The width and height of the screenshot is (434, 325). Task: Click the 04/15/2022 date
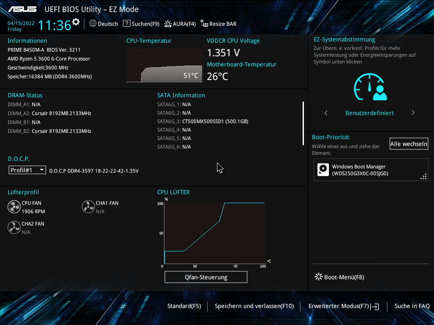21,23
